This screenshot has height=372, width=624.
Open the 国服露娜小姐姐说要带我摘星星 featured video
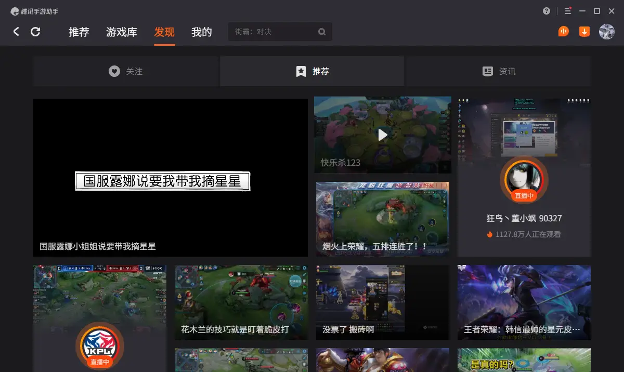(171, 178)
